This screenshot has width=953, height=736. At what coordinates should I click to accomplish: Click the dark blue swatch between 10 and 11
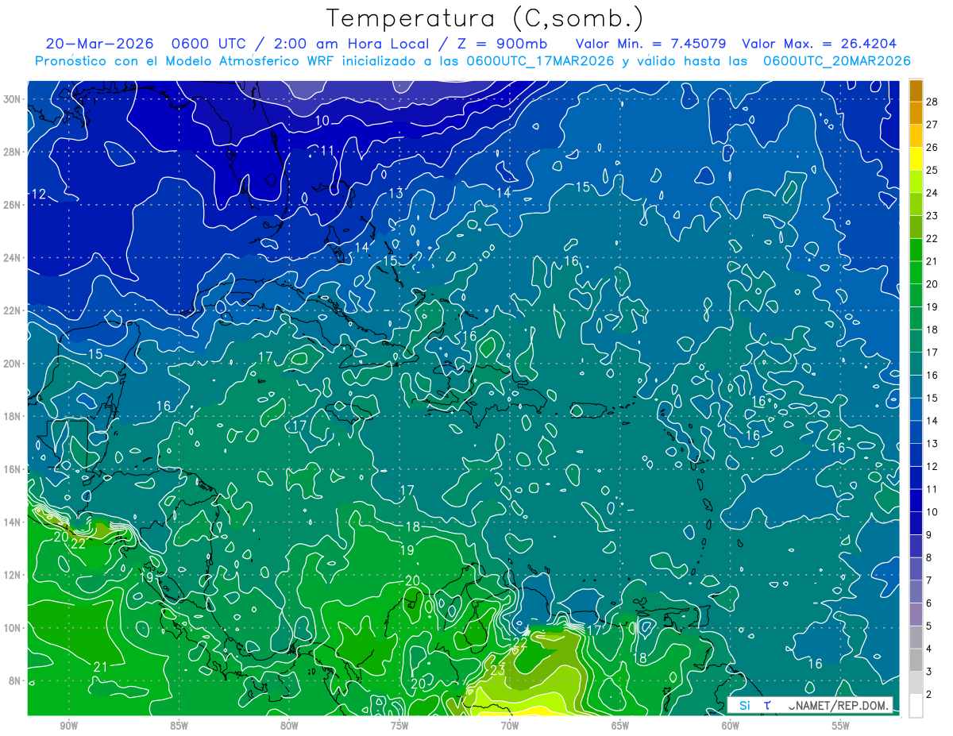click(916, 500)
